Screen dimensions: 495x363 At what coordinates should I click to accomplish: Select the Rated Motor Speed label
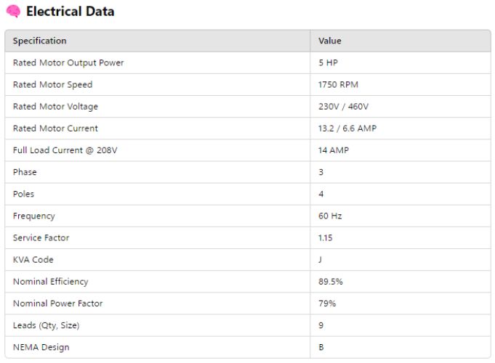click(52, 85)
